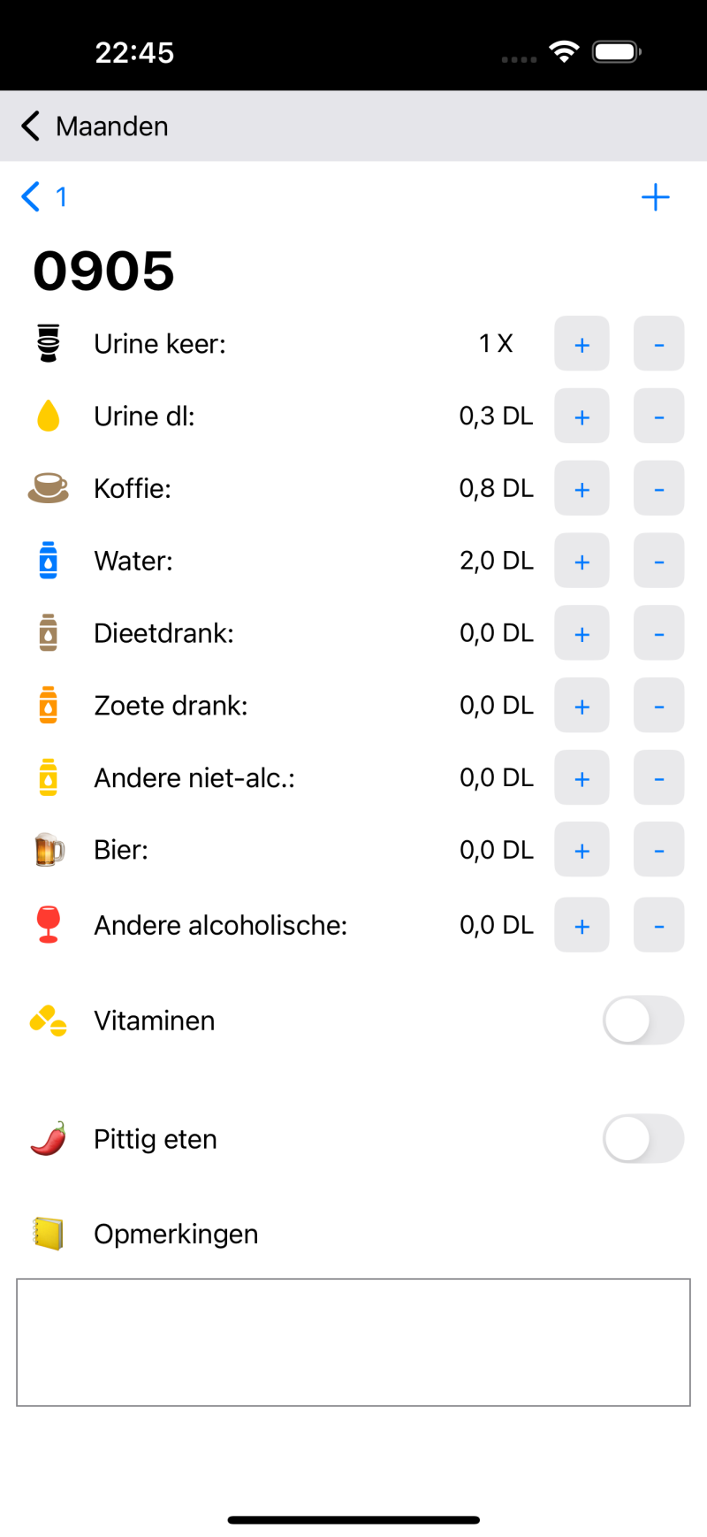
Task: Enable the Vitaminen switch
Action: [x=642, y=1021]
